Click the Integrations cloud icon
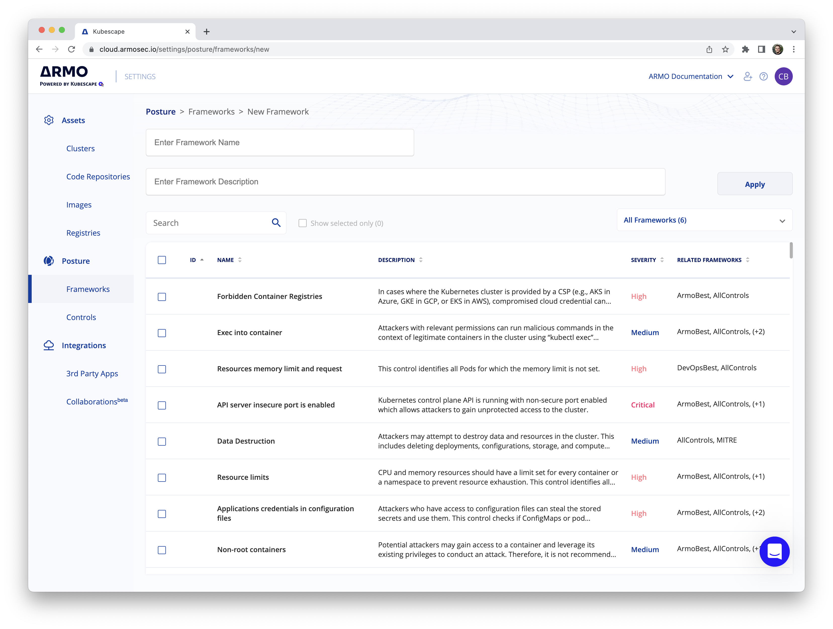This screenshot has height=629, width=833. (49, 345)
